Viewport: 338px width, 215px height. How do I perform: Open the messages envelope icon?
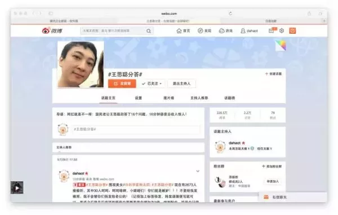tap(272, 30)
